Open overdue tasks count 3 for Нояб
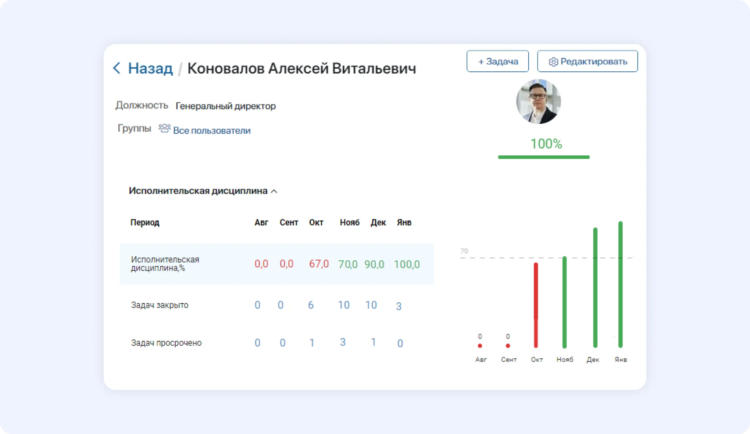Viewport: 750px width, 434px height. [342, 342]
